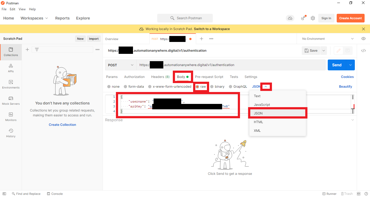Open the code snippet panel icon
The height and width of the screenshot is (197, 370).
pos(363,51)
